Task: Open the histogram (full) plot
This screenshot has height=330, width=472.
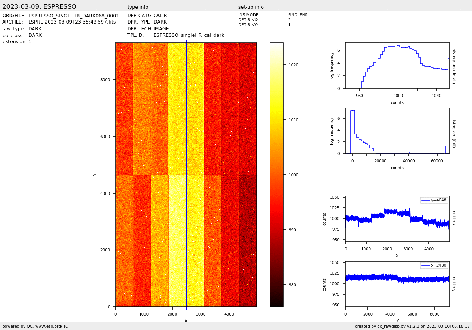Action: [397, 131]
